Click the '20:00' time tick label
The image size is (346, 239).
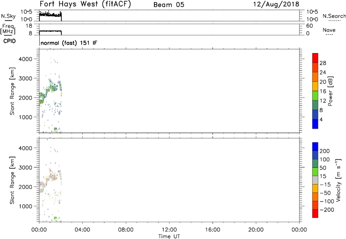click(256, 230)
